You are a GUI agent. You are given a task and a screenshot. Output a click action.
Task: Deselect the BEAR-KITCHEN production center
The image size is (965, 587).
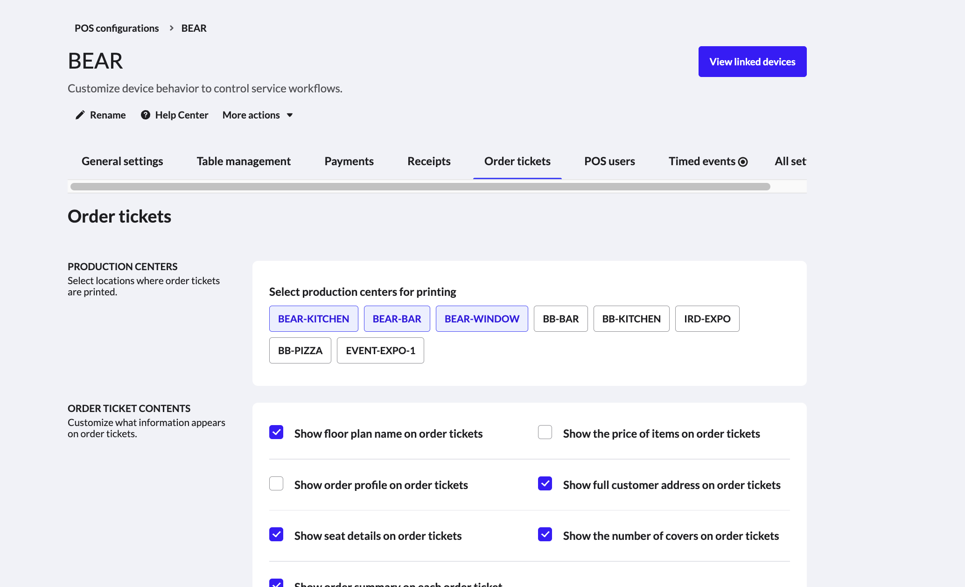[x=314, y=319]
